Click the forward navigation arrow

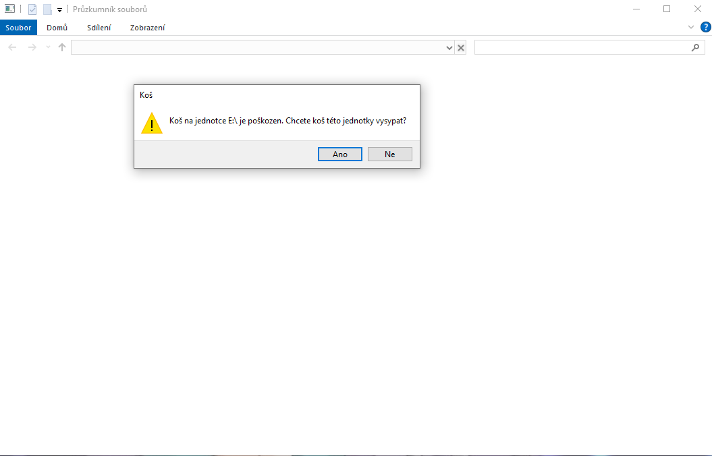pos(32,47)
